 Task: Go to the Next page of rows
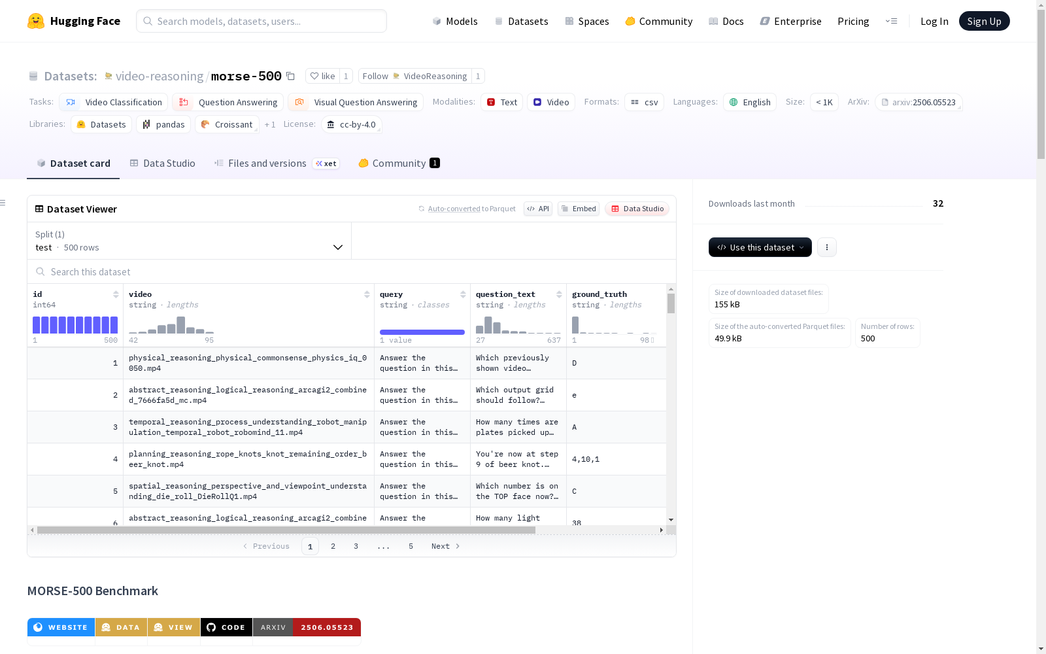445,546
